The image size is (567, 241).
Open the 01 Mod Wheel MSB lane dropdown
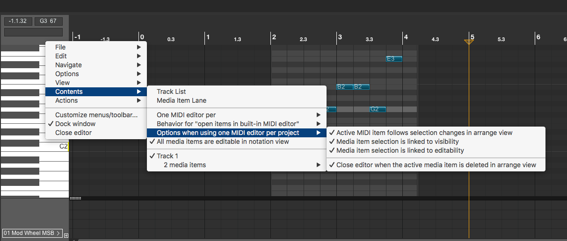click(x=32, y=233)
